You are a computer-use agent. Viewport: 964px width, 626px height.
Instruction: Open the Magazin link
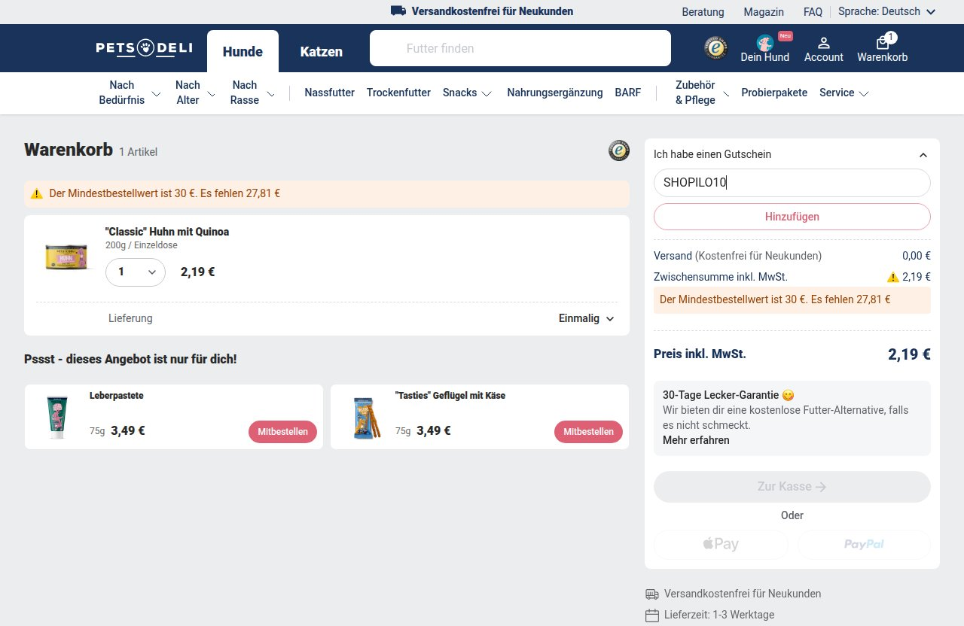click(764, 12)
